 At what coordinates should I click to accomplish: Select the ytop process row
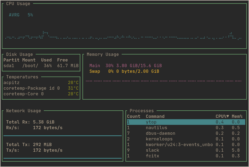coord(186,122)
